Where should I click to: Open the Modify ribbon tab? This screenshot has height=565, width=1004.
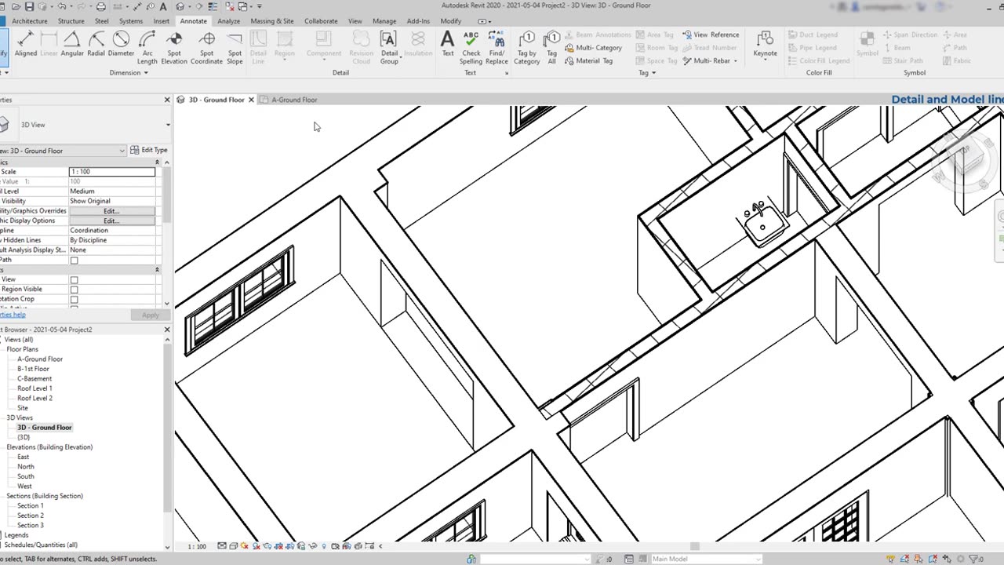(451, 21)
